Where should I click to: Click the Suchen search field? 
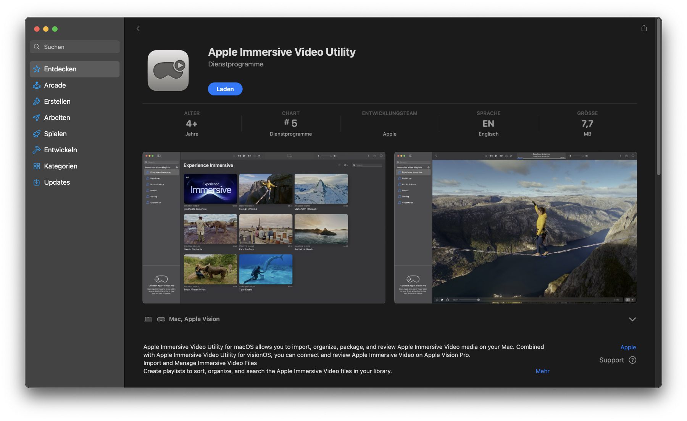tap(74, 47)
